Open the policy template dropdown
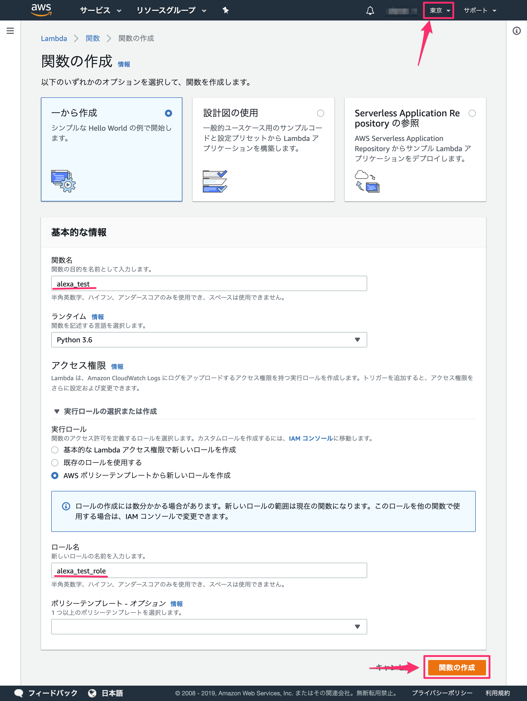 click(x=209, y=626)
